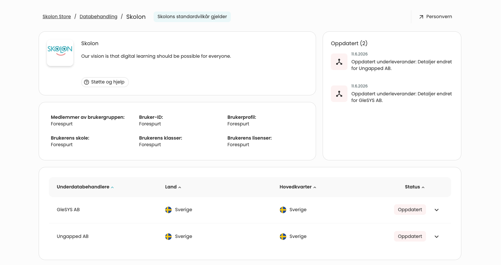
Task: Click the Oppdatert status badge for GleSYS AB
Action: click(410, 210)
